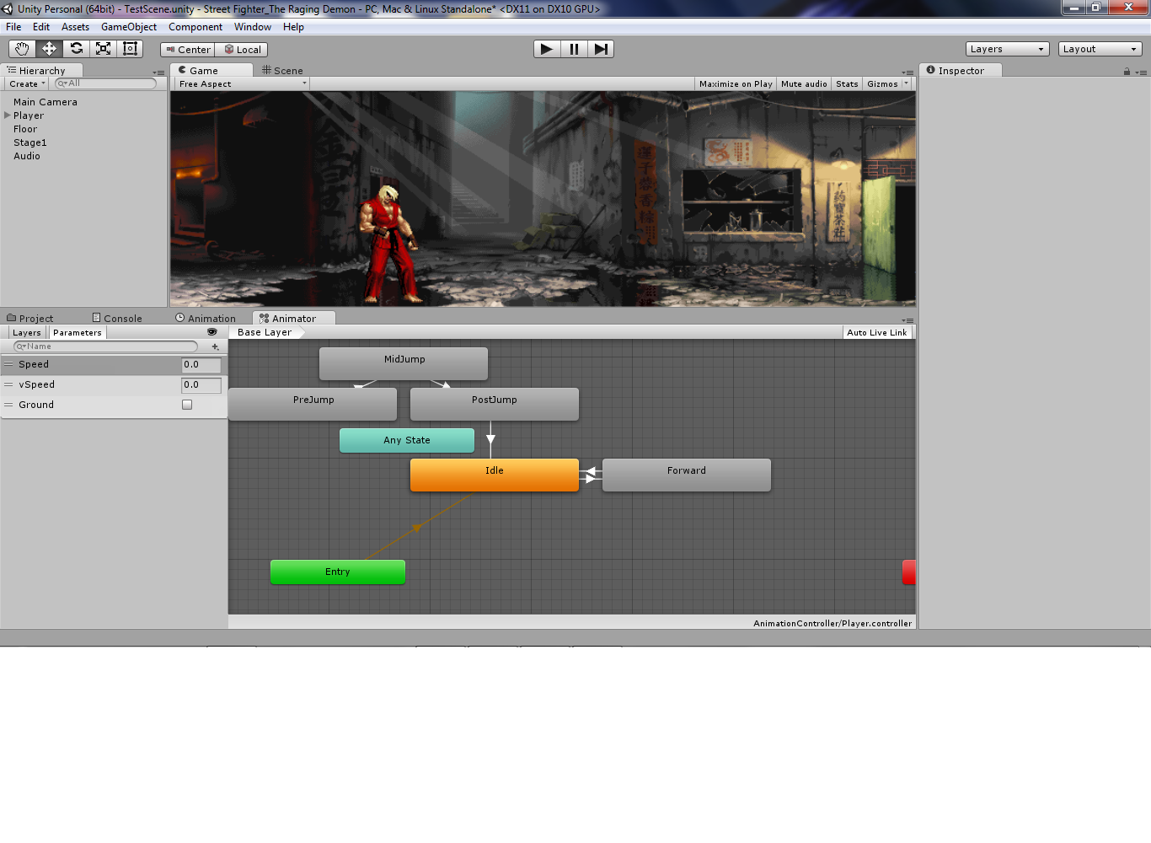The width and height of the screenshot is (1151, 843).
Task: Select the Hand tool
Action: (22, 49)
